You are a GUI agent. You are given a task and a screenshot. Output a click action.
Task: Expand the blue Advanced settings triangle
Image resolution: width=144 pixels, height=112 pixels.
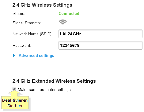[x=14, y=55]
